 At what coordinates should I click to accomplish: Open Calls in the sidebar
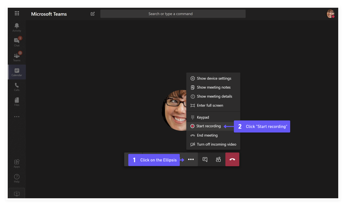[17, 87]
